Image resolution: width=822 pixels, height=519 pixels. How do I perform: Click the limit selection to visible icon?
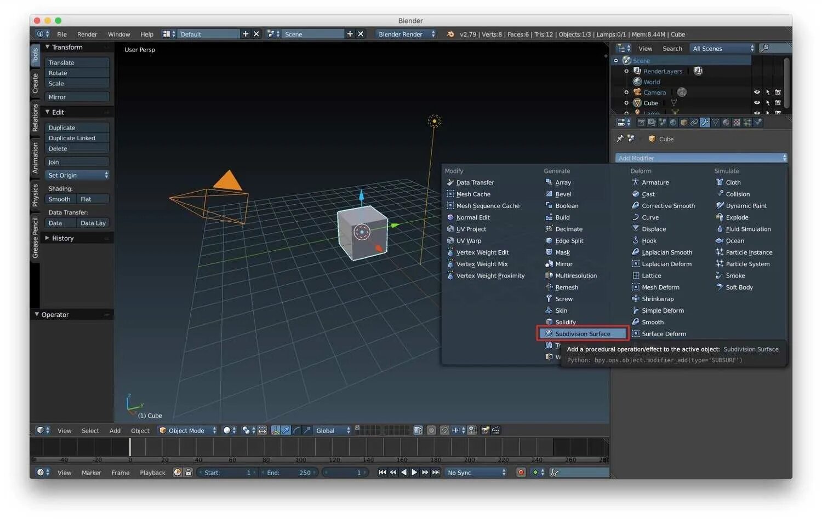[x=418, y=430]
